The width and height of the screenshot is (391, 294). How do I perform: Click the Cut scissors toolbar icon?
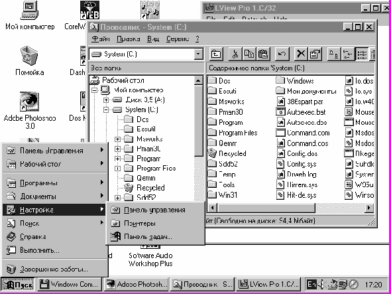pyautogui.click(x=235, y=54)
